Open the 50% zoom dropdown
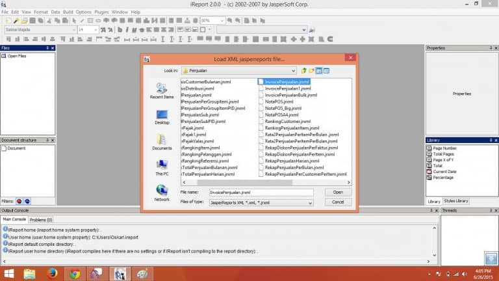This screenshot has width=499, height=281. [222, 20]
